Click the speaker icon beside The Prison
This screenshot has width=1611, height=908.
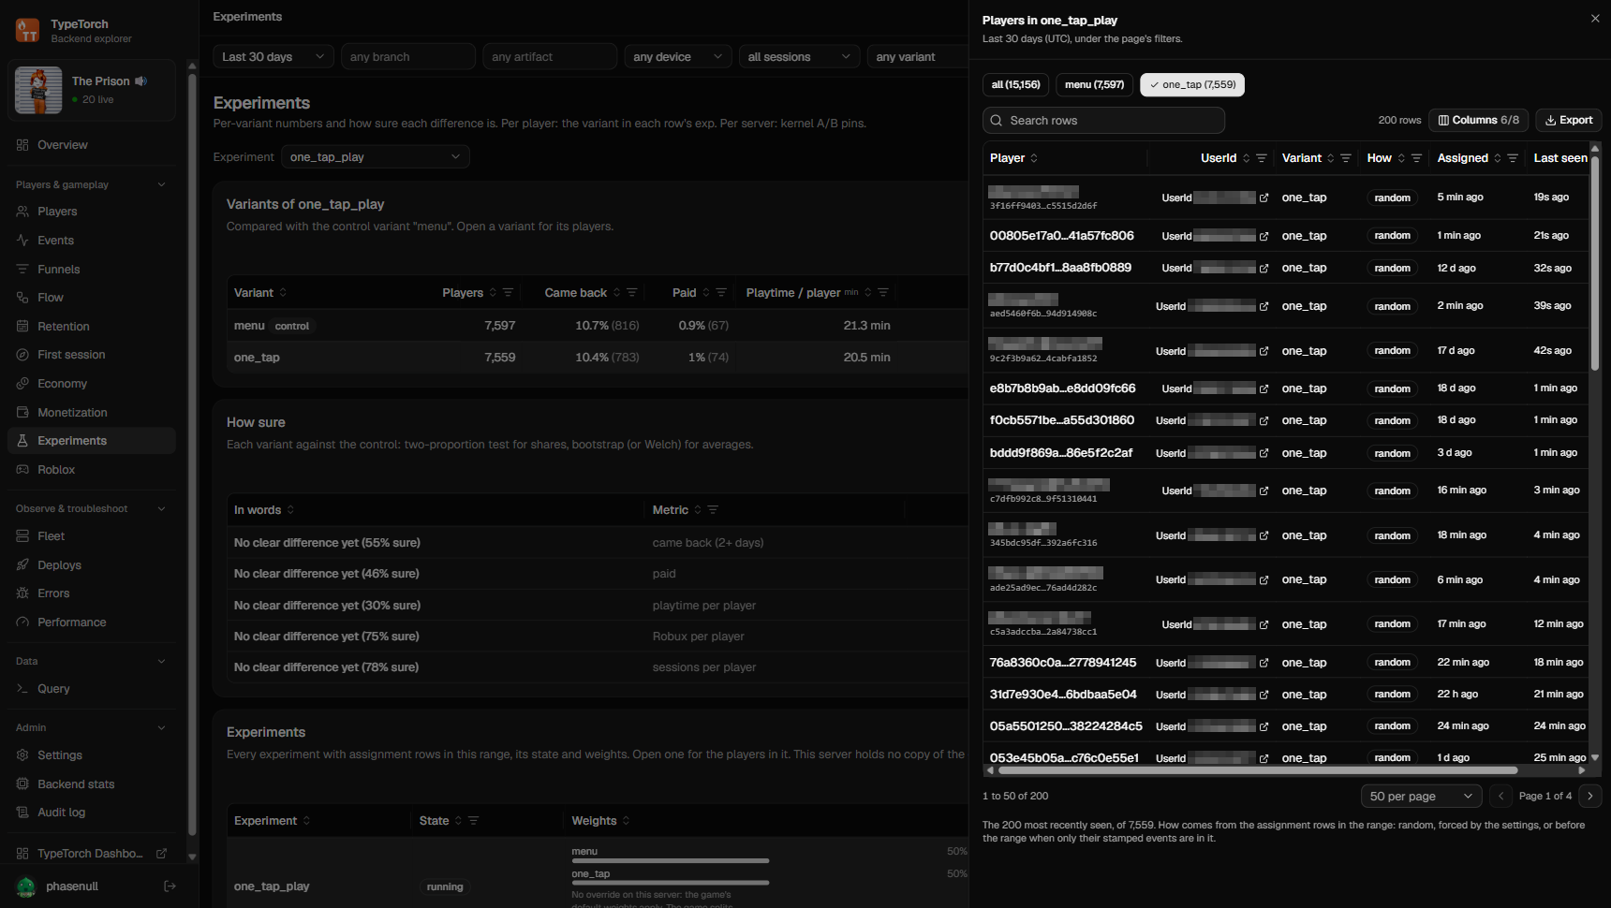click(x=141, y=81)
